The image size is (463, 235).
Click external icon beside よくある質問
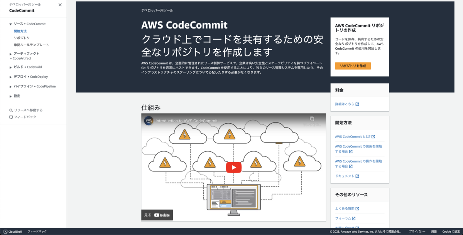(x=357, y=208)
